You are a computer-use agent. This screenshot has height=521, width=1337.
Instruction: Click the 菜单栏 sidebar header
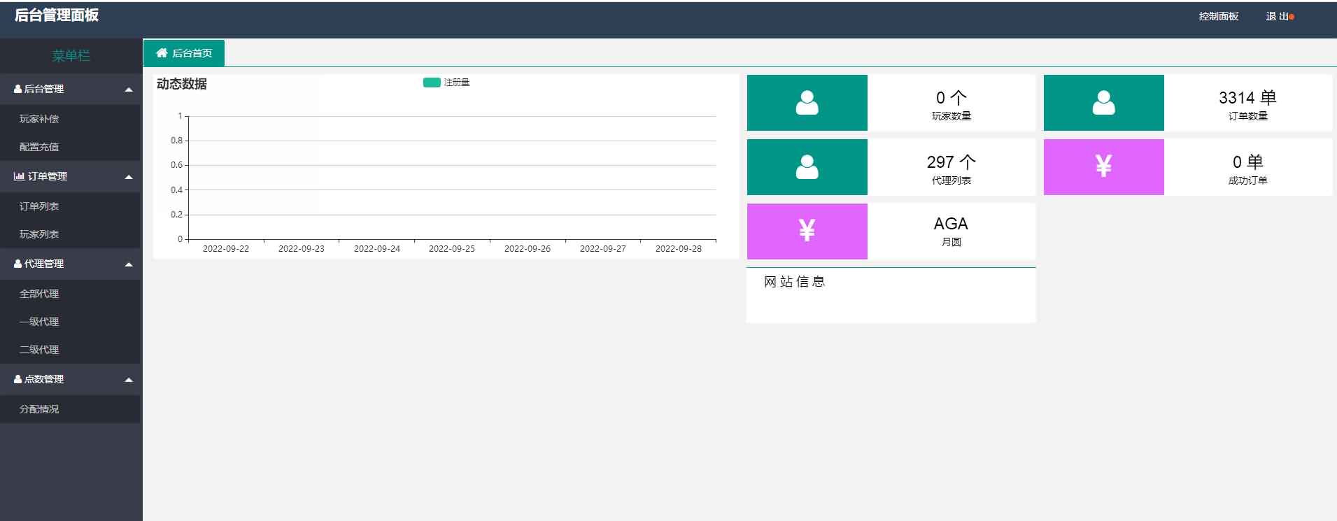point(71,55)
